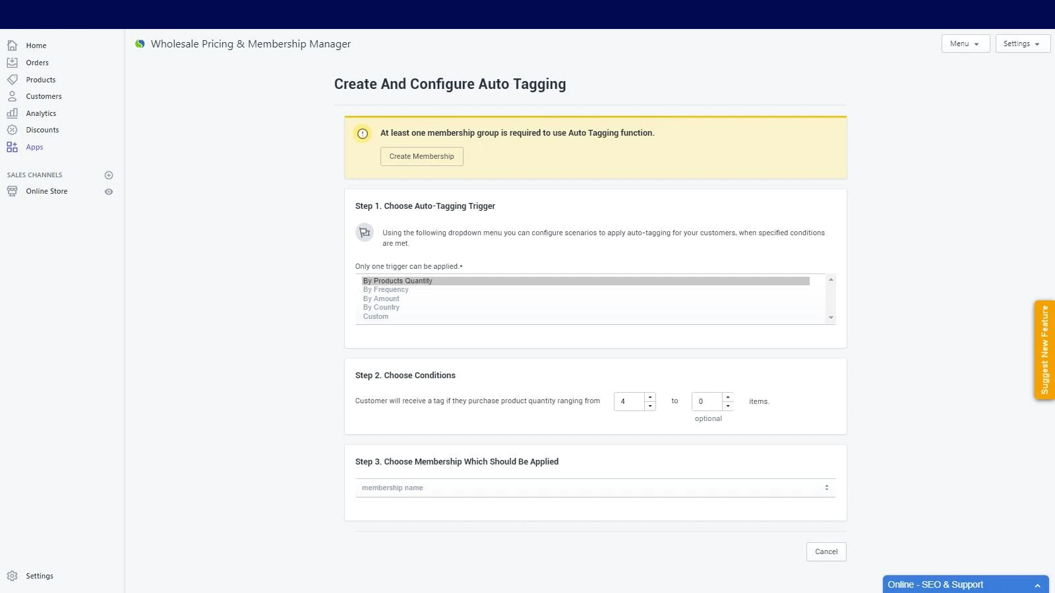This screenshot has height=593, width=1055.
Task: View Online Store with eye icon
Action: (x=109, y=192)
